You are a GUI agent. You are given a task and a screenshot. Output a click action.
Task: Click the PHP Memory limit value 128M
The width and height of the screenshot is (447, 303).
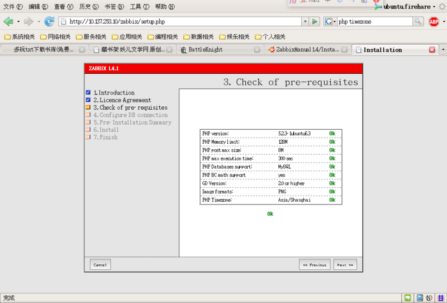pos(283,142)
